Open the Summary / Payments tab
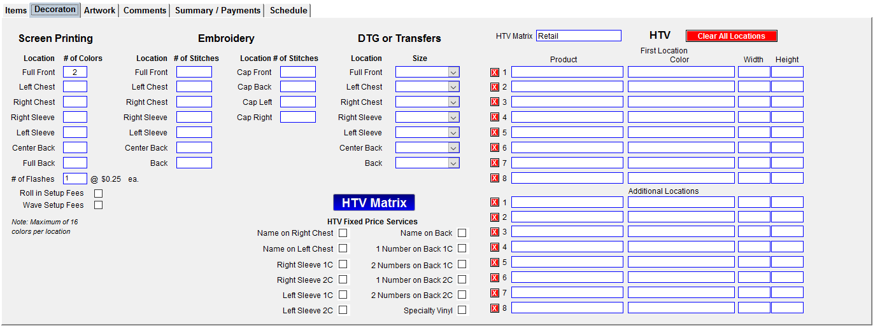This screenshot has width=873, height=326. (x=218, y=10)
